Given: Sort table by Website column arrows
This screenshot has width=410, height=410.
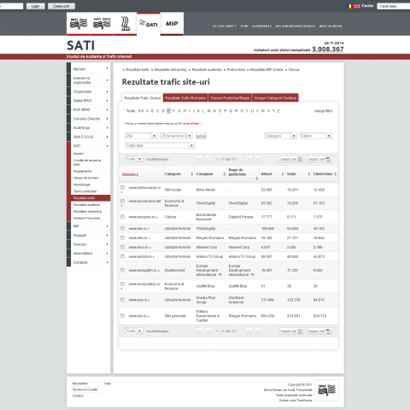Looking at the screenshot, I should (x=138, y=174).
